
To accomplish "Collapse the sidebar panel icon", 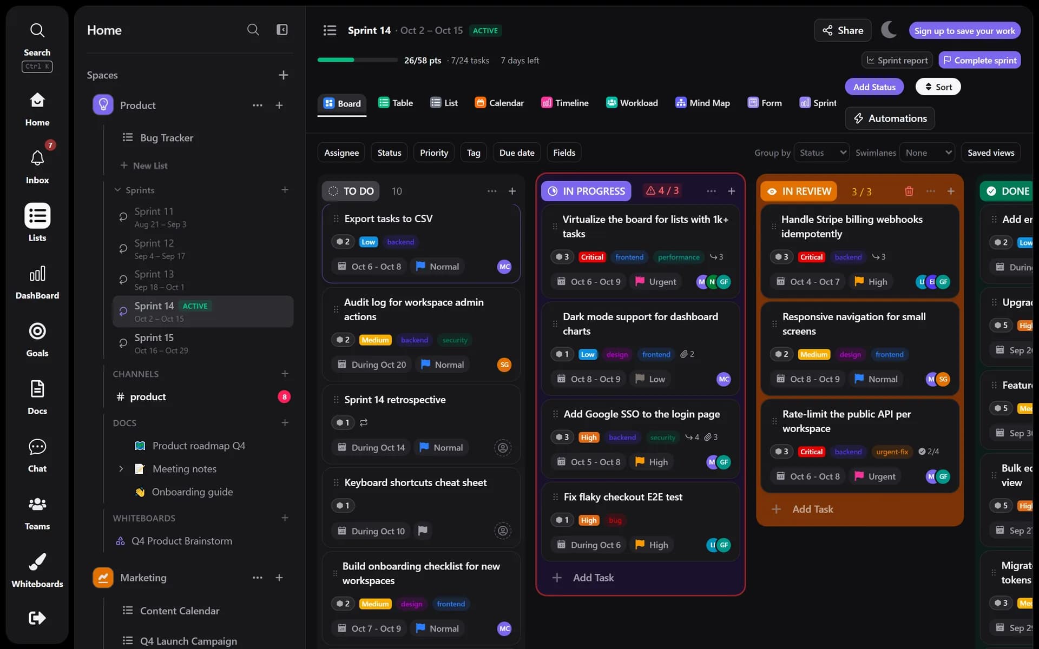I will tap(282, 30).
